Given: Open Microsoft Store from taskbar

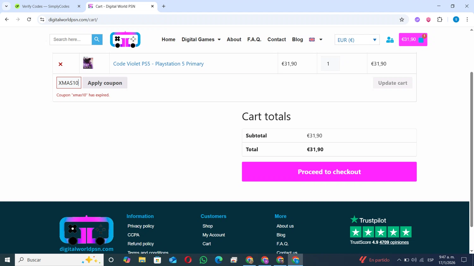Looking at the screenshot, I should (x=157, y=260).
